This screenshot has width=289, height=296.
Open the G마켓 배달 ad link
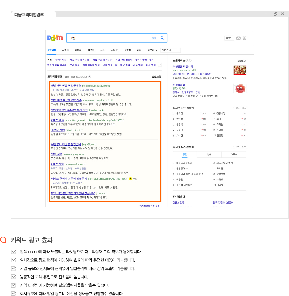coord(58,120)
